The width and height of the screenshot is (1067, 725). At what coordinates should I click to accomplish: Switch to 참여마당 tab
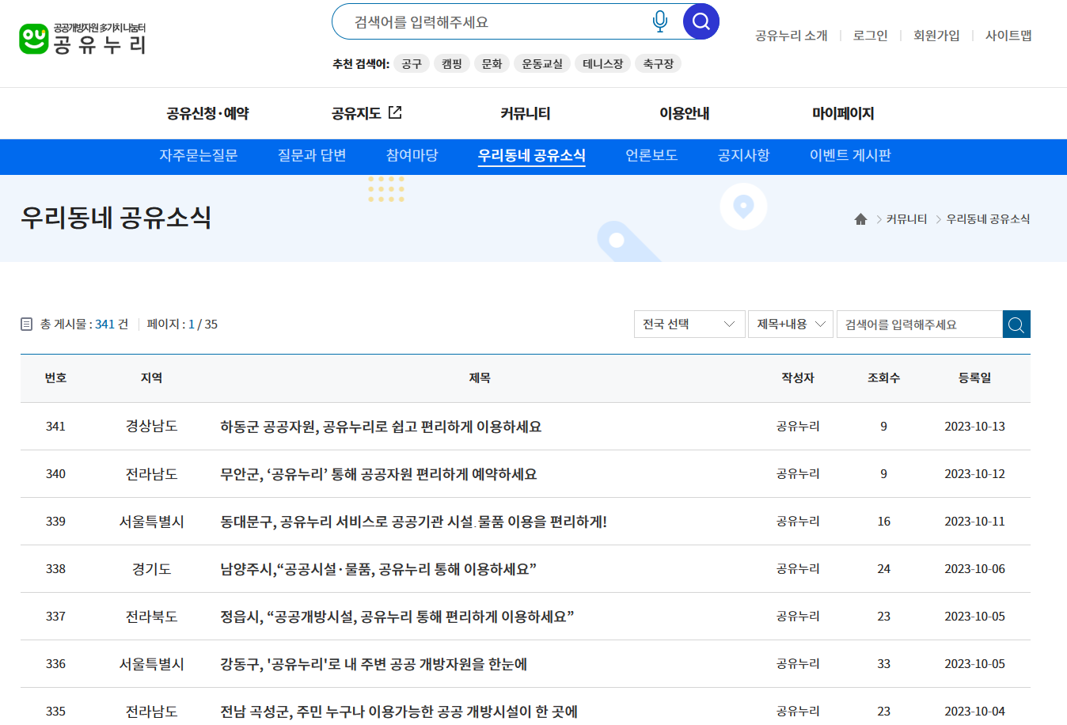coord(412,155)
